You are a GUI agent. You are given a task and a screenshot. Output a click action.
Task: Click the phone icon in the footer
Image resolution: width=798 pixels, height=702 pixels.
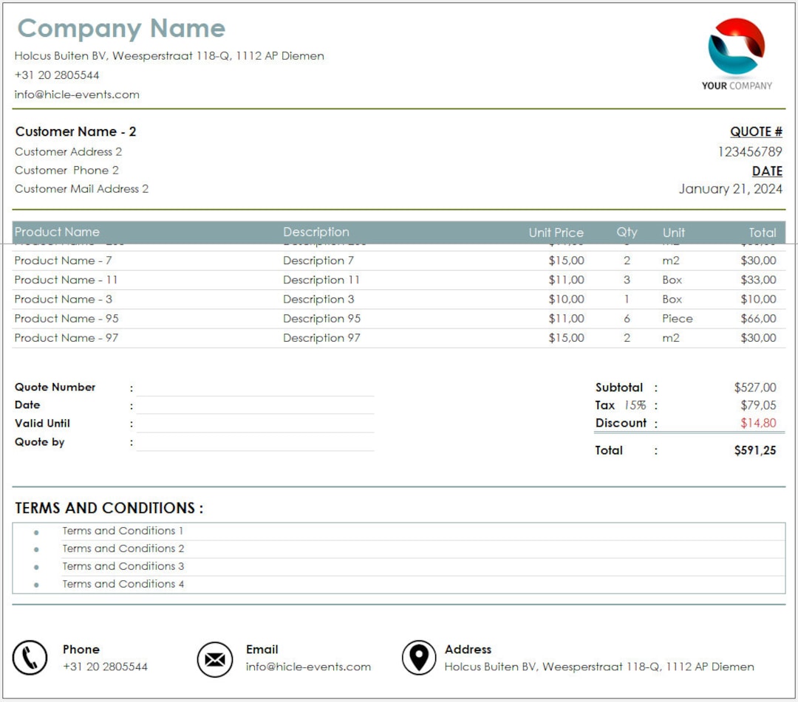point(30,658)
